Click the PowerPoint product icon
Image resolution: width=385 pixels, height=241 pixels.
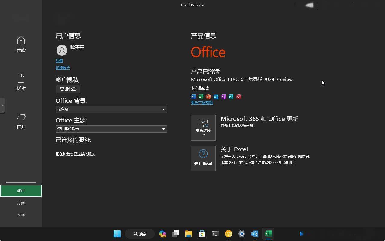click(208, 97)
